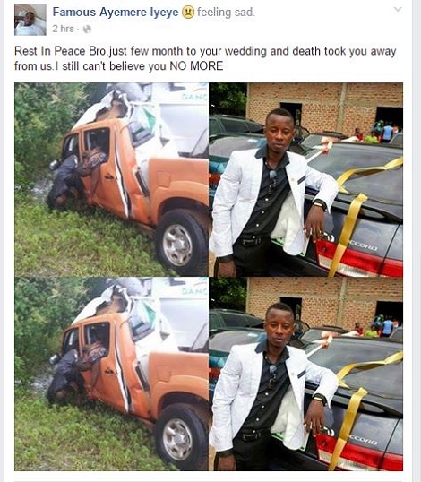Screen dimensions: 421x482
Task: Open the post options chevron dropdown
Action: coord(398,10)
